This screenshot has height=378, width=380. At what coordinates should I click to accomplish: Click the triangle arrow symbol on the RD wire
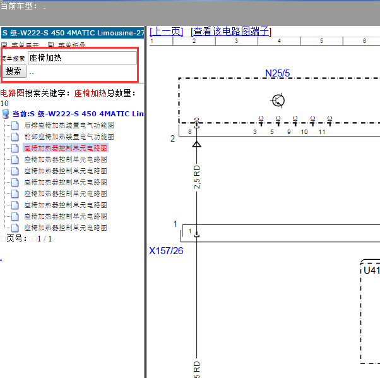click(x=196, y=144)
